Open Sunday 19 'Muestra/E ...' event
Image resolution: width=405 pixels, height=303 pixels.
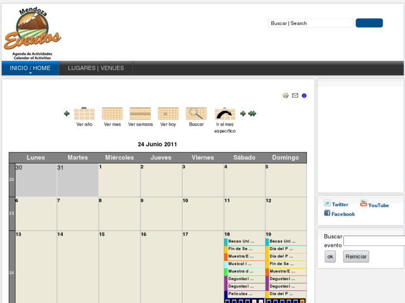click(282, 271)
